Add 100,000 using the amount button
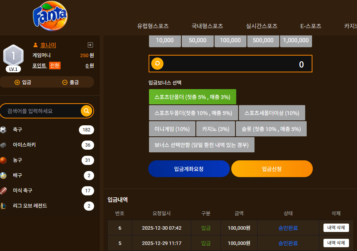This screenshot has height=251, width=357. coord(231,40)
